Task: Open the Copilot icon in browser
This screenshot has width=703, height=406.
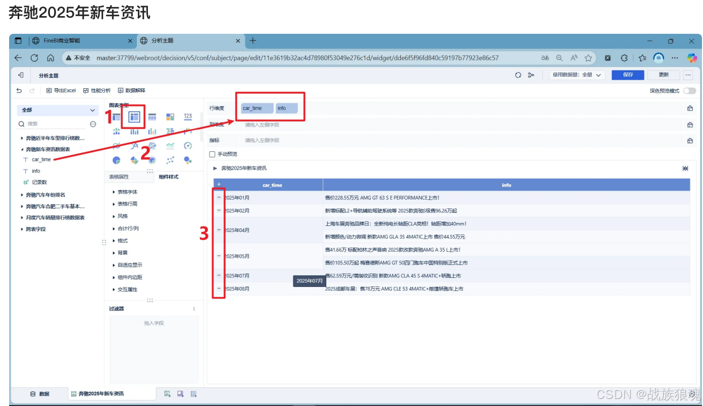Action: (692, 58)
